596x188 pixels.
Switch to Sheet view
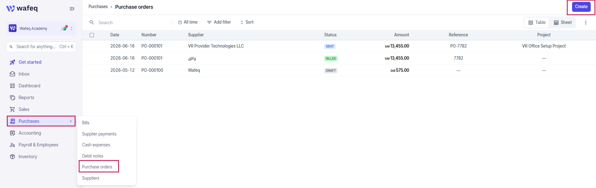point(563,22)
